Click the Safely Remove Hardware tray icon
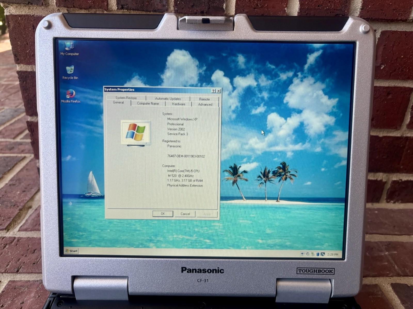Image resolution: width=413 pixels, height=309 pixels. point(313,254)
